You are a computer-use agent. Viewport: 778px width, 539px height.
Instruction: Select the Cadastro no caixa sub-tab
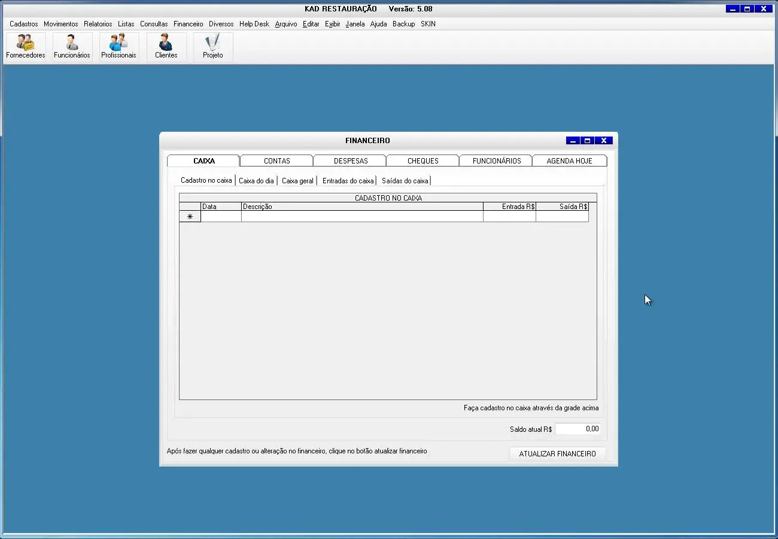click(206, 180)
